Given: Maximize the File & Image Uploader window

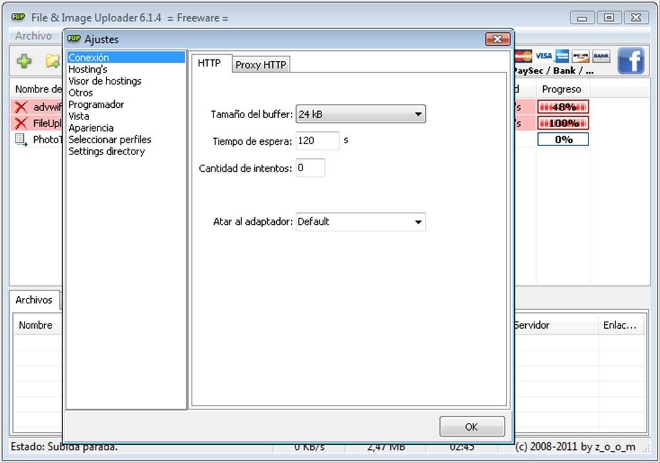Looking at the screenshot, I should pyautogui.click(x=609, y=17).
